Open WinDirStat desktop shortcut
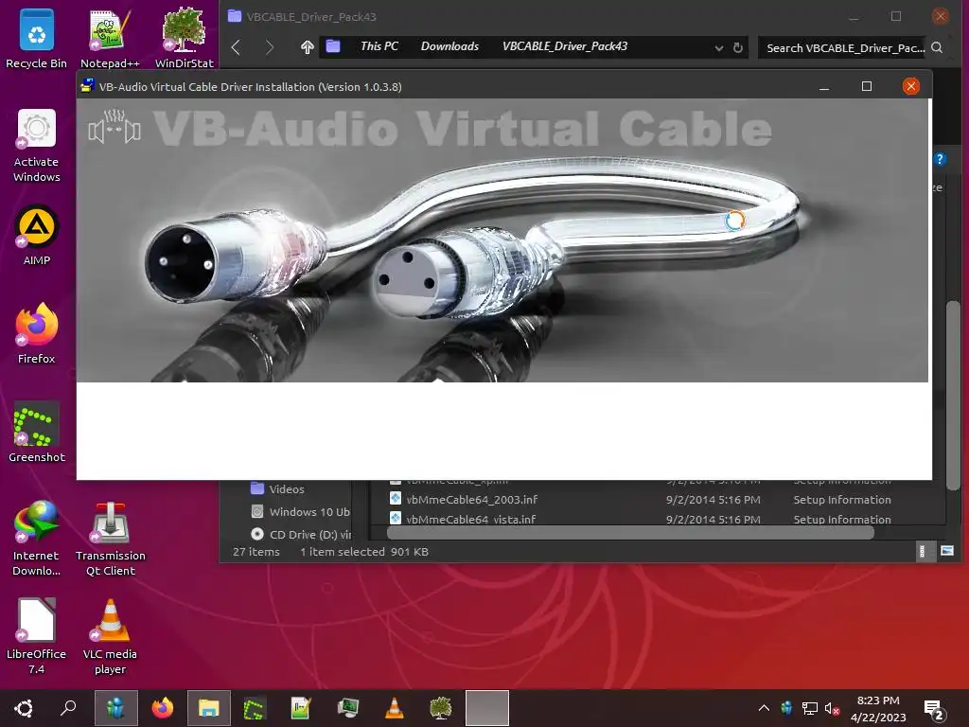The width and height of the screenshot is (969, 727). click(x=184, y=38)
